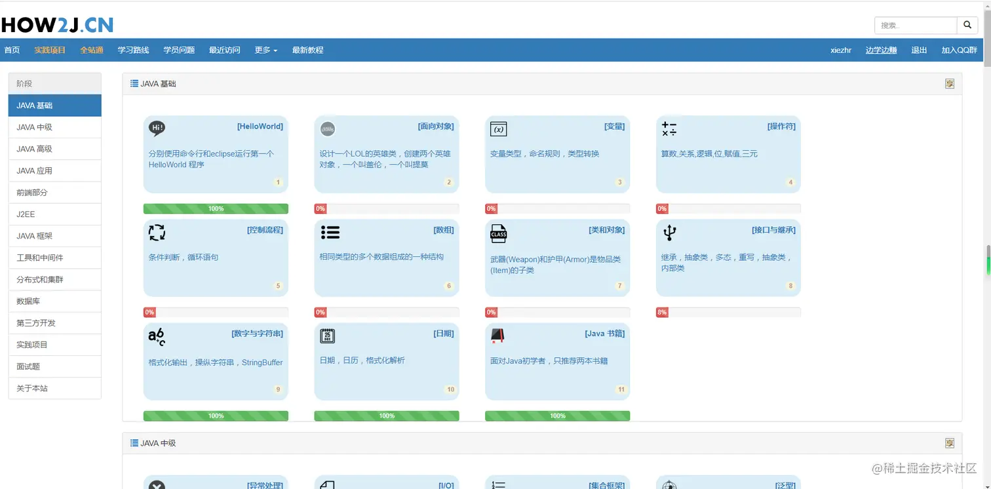Viewport: 991px width, 489px height.
Task: Click the numbered list icon on 集合框架 card
Action: [x=498, y=485]
